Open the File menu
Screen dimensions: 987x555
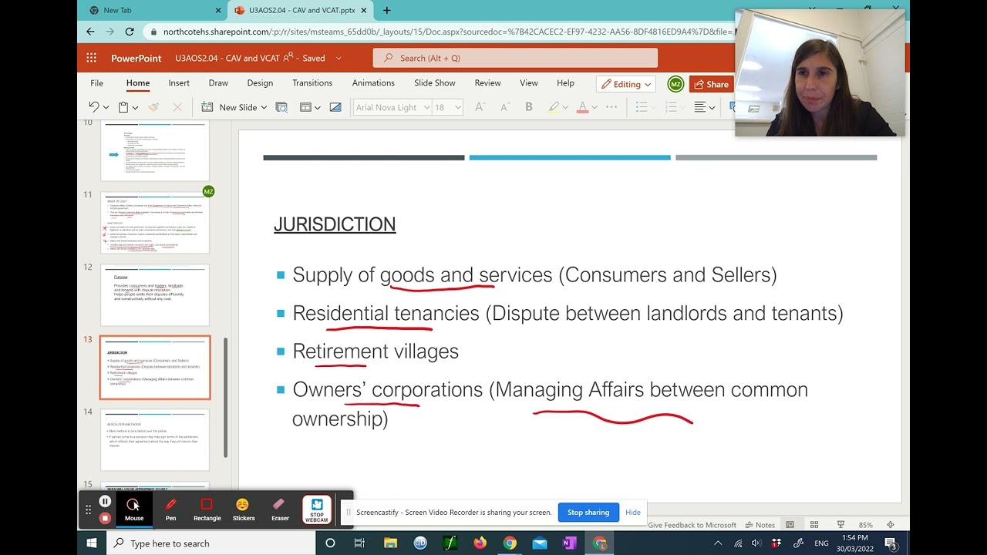coord(96,83)
